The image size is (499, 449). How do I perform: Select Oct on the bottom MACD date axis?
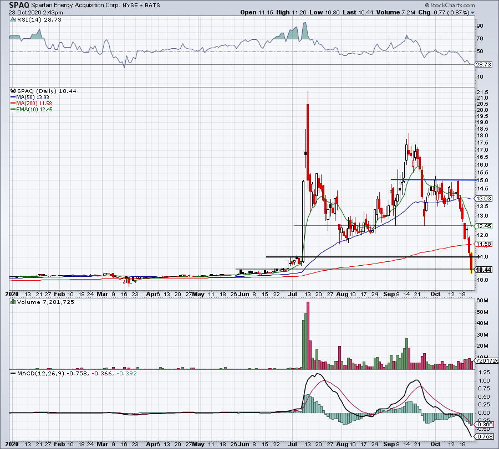point(435,444)
